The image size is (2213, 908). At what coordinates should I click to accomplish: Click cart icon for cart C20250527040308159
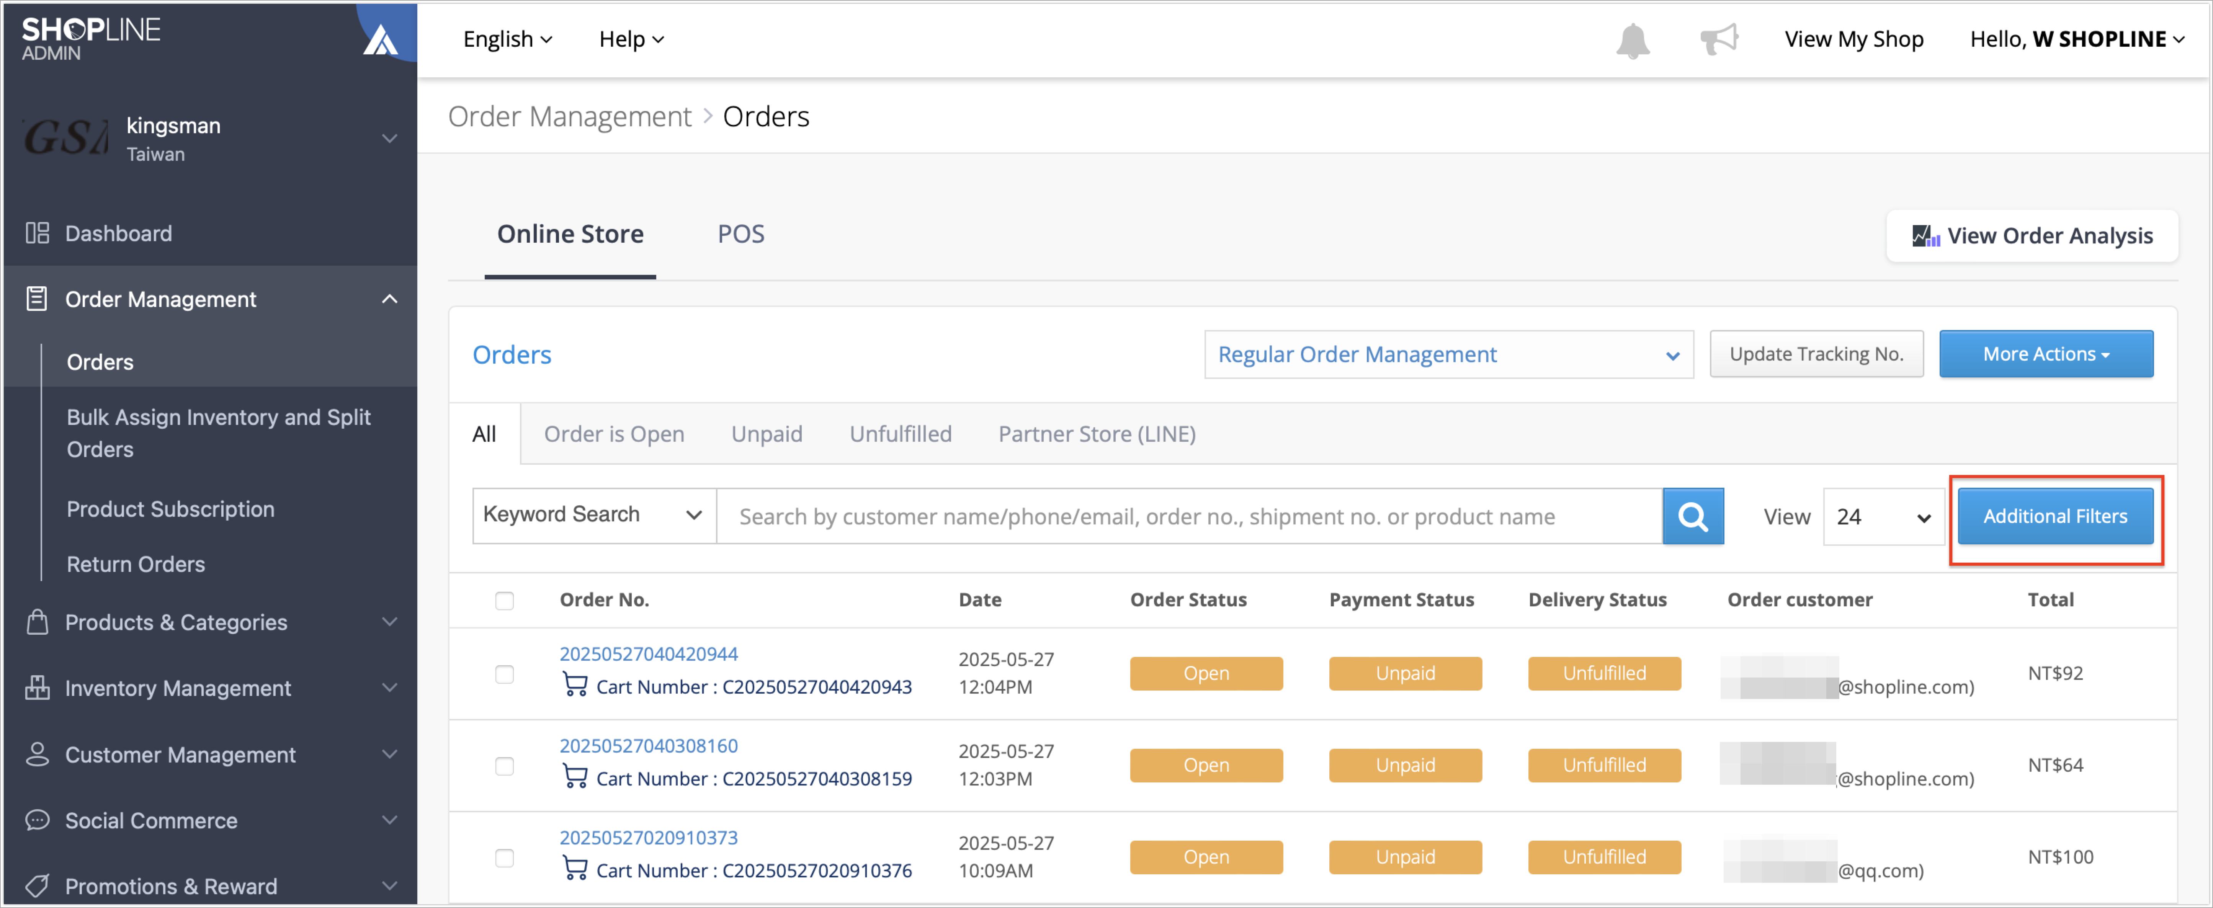575,777
